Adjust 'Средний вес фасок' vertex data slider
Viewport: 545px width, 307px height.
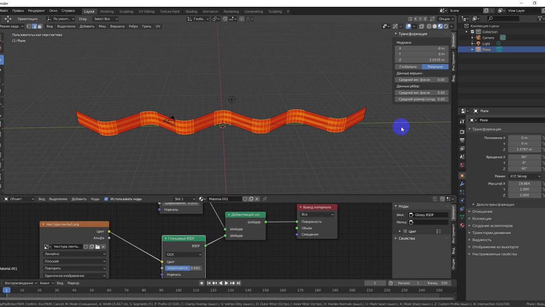(422, 80)
